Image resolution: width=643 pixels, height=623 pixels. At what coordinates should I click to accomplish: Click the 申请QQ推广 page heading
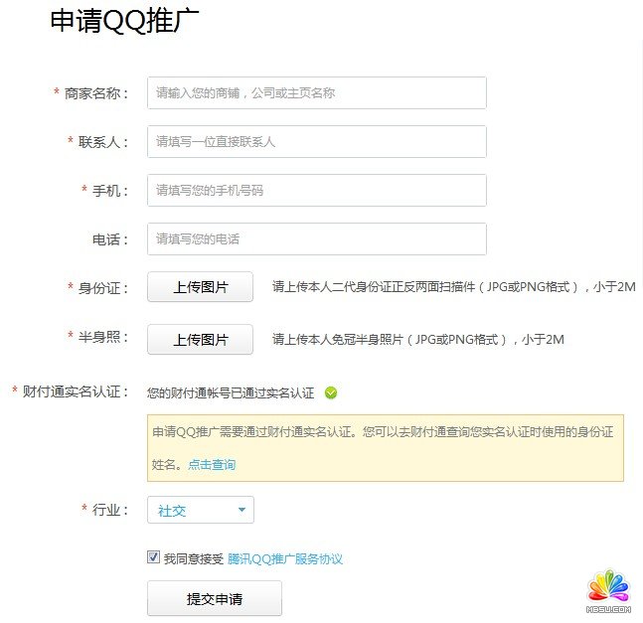[x=118, y=24]
